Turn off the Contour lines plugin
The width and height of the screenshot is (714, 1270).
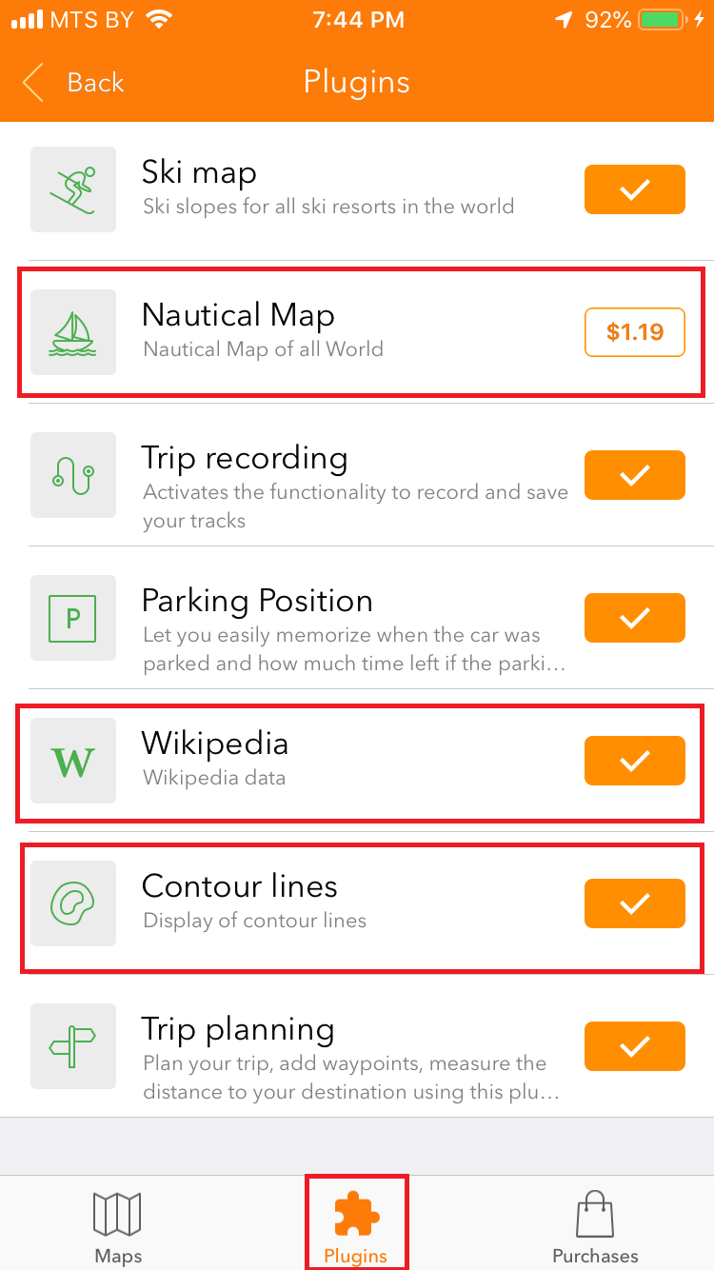(635, 903)
